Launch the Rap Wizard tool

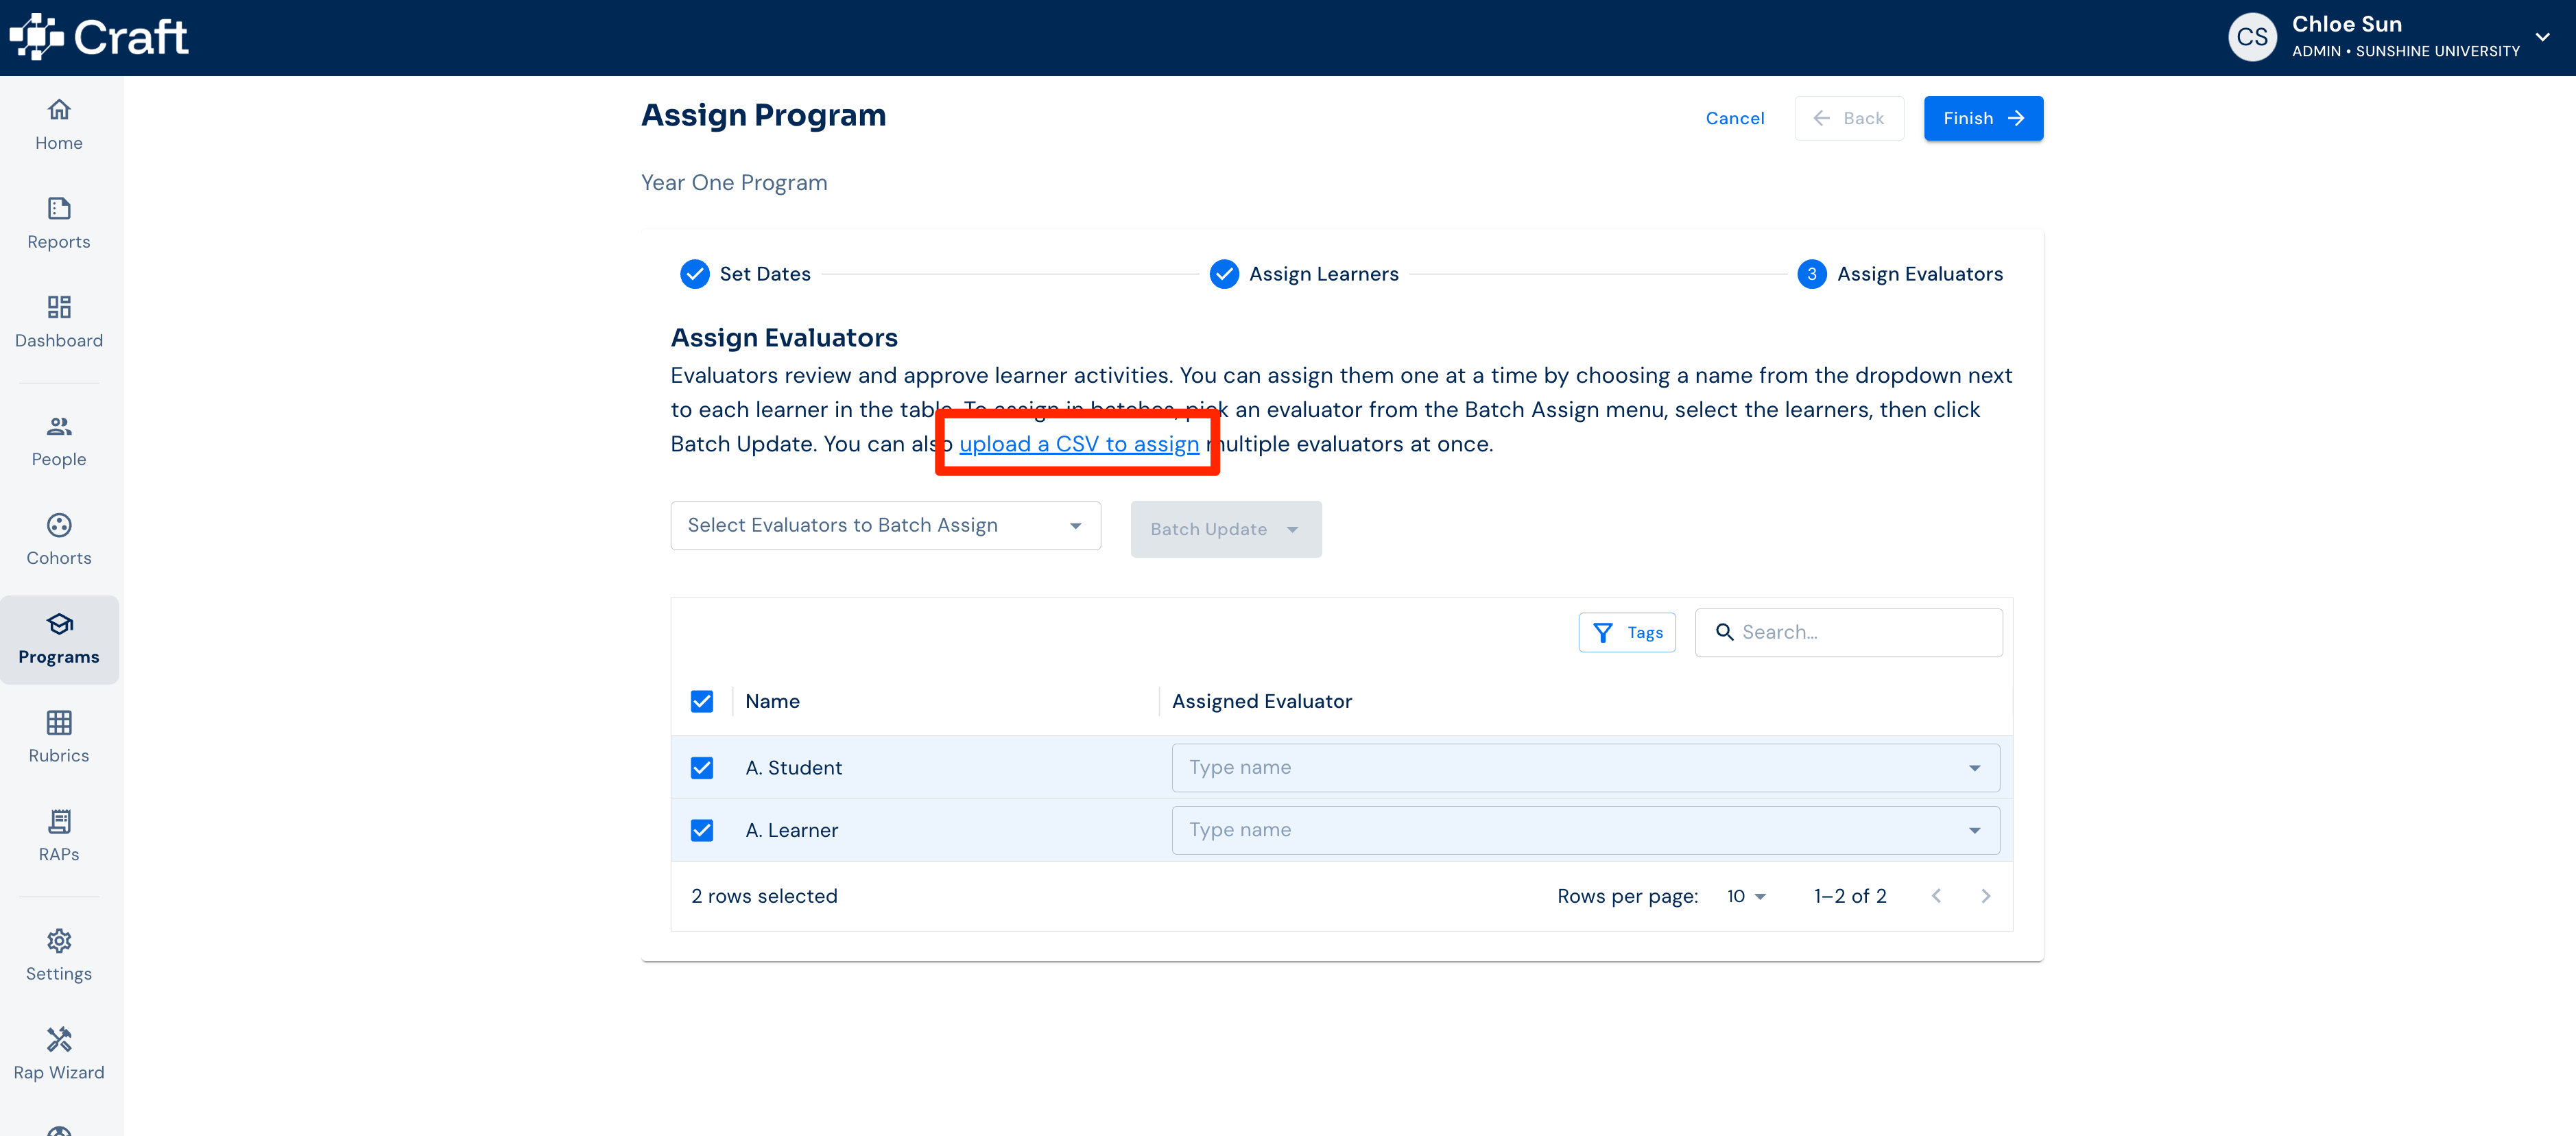59,1055
